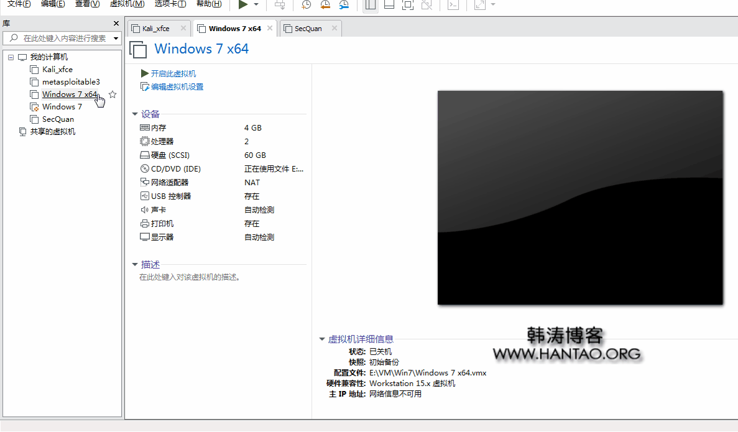The width and height of the screenshot is (738, 432).
Task: Collapse the 我的计算机 tree node
Action: [x=11, y=57]
